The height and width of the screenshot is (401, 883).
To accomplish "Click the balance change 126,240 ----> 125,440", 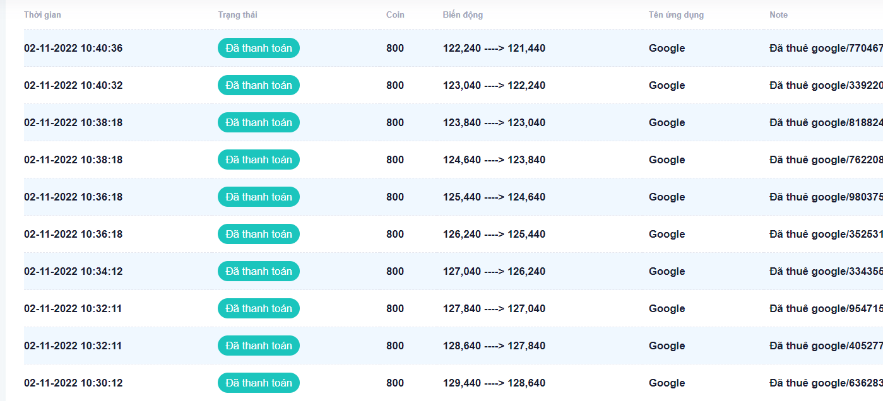I will coord(494,234).
